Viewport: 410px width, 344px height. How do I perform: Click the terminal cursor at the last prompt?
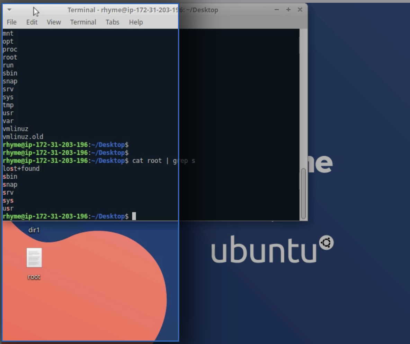point(134,216)
